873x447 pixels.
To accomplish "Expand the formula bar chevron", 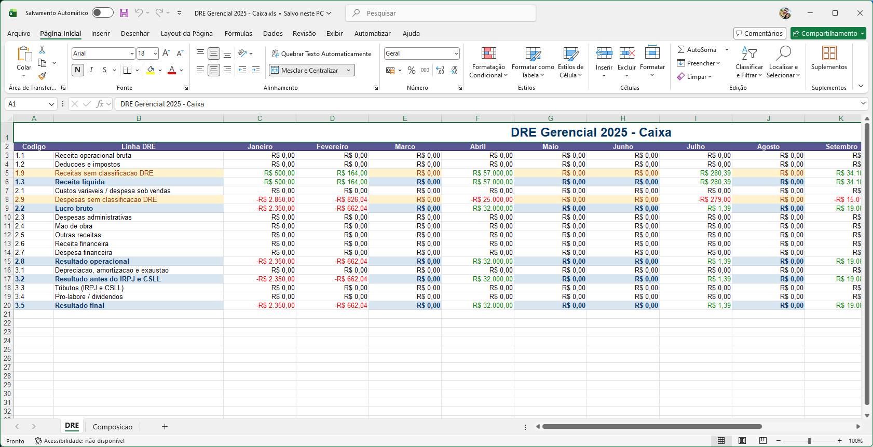I will 863,104.
